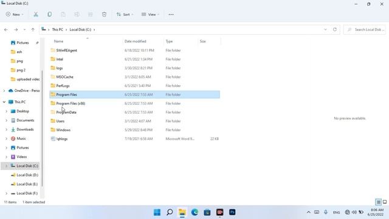This screenshot has width=389, height=219.
Task: Open uploaded video folder in sidebar
Action: tap(28, 79)
